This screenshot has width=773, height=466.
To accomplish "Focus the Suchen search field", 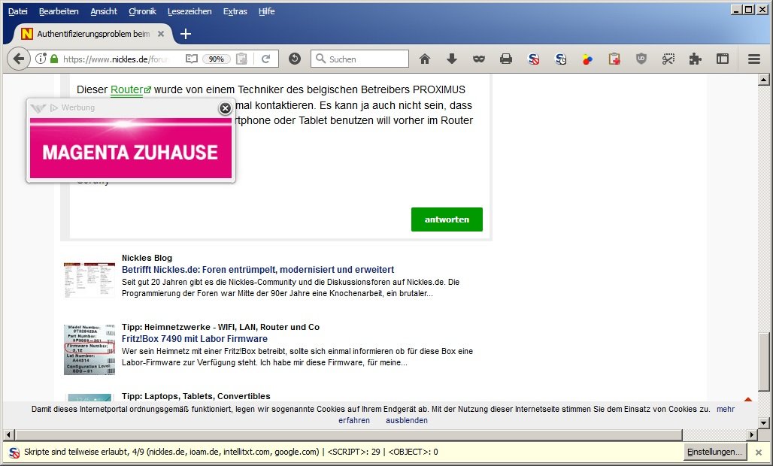I will [360, 59].
